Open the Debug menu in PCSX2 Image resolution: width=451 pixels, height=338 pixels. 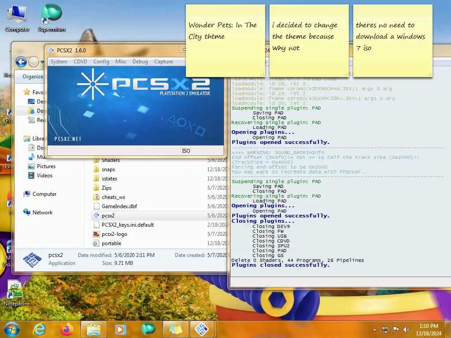tap(140, 62)
